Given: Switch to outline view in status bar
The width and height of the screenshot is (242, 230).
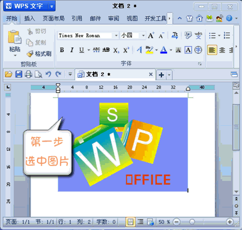Looking at the screenshot, I should click(x=140, y=222).
